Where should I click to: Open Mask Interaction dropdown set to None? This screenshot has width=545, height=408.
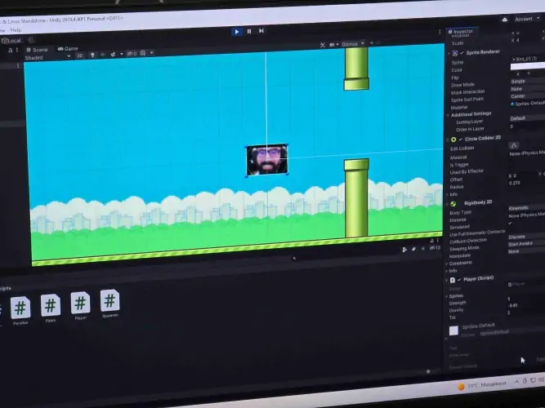(x=528, y=89)
